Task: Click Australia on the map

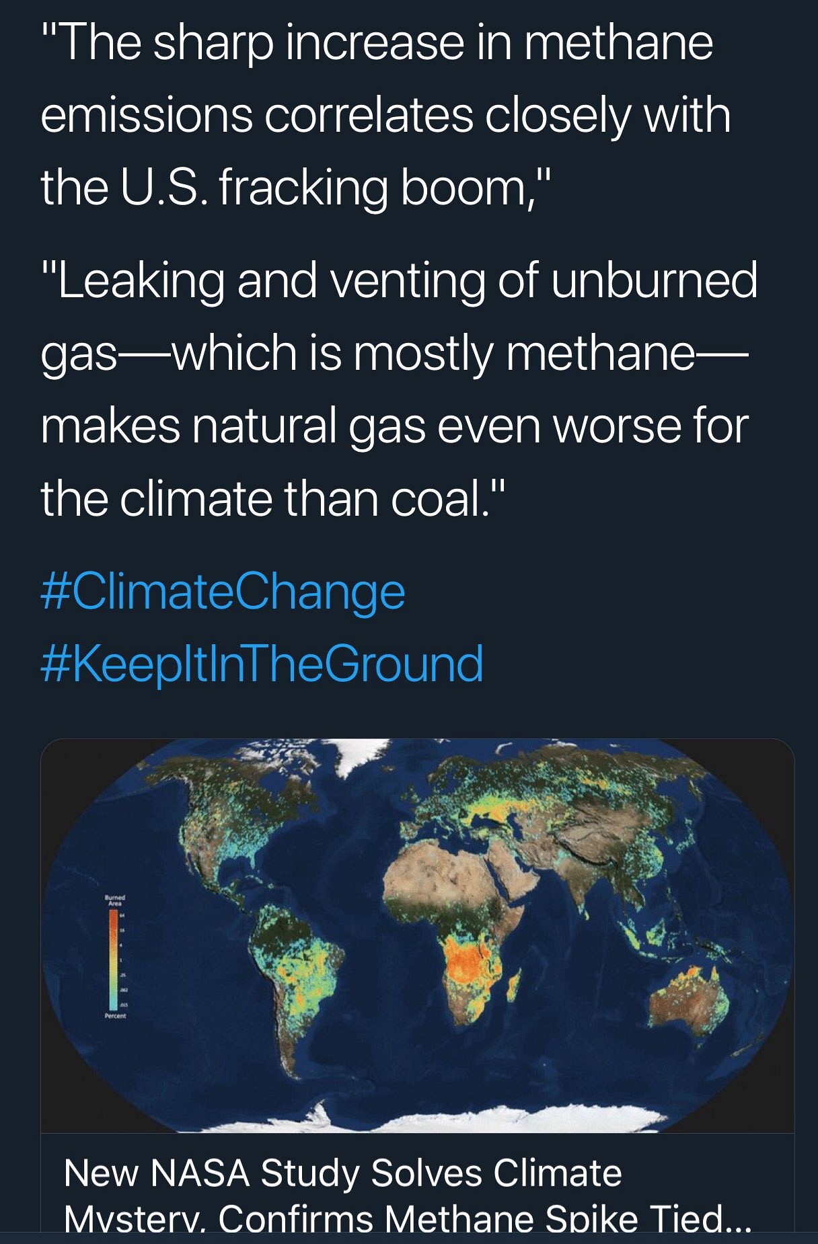Action: [691, 996]
